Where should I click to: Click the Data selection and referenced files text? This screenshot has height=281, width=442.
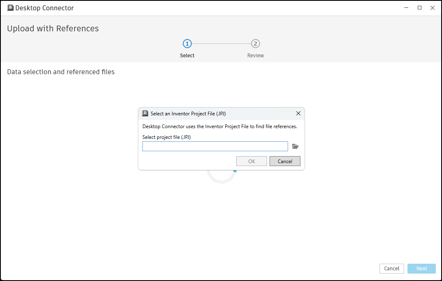(61, 72)
